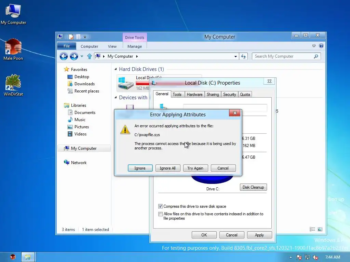Switch to details view icon in the status bar
350x262 pixels.
point(312,229)
